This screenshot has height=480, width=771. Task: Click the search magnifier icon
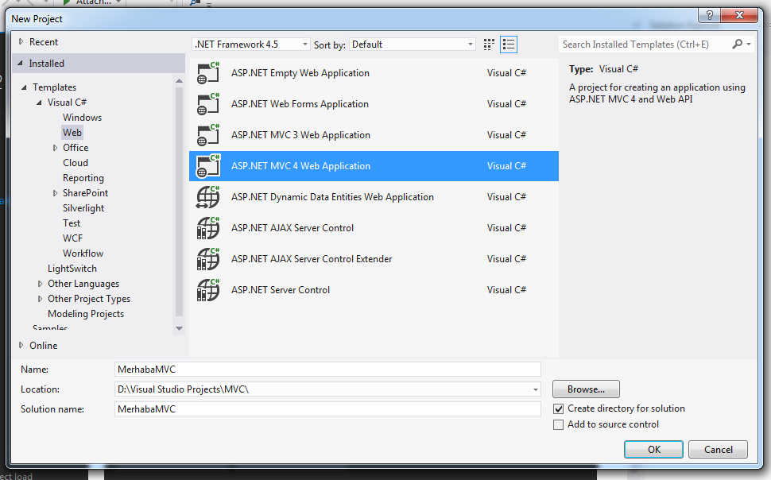tap(737, 45)
